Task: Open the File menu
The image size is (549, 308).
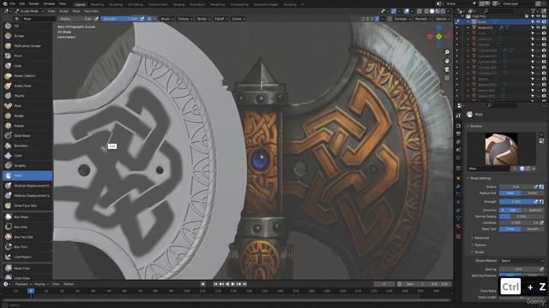Action: [x=13, y=3]
